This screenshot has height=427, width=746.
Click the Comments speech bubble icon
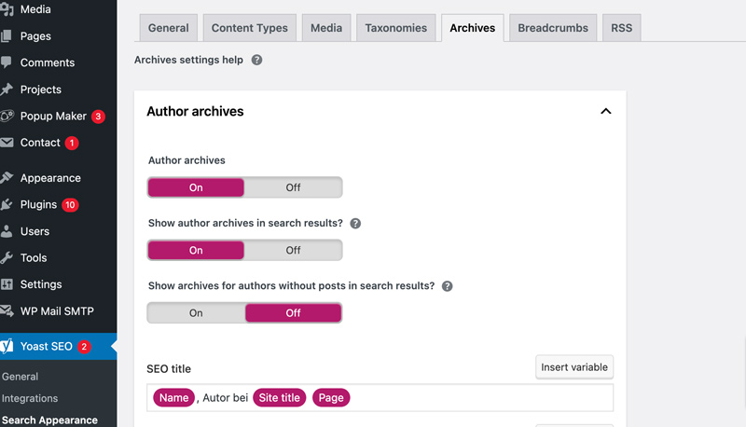click(x=7, y=62)
